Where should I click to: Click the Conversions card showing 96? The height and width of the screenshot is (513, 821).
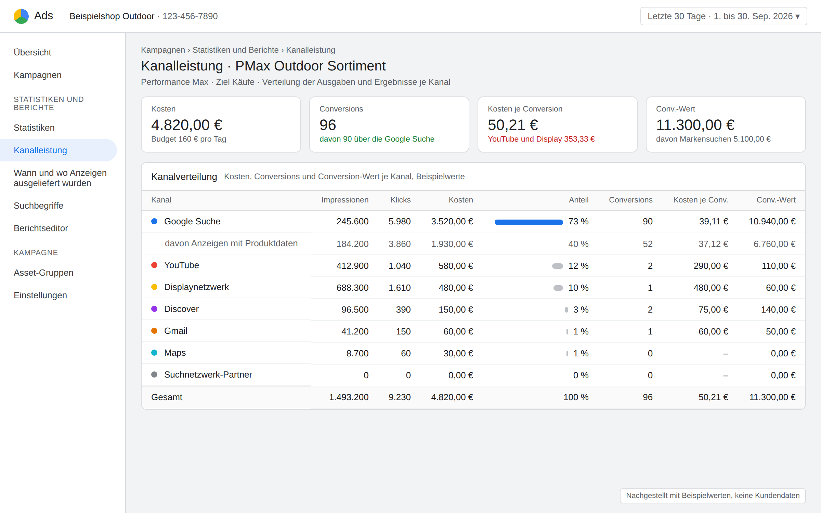pyautogui.click(x=389, y=124)
